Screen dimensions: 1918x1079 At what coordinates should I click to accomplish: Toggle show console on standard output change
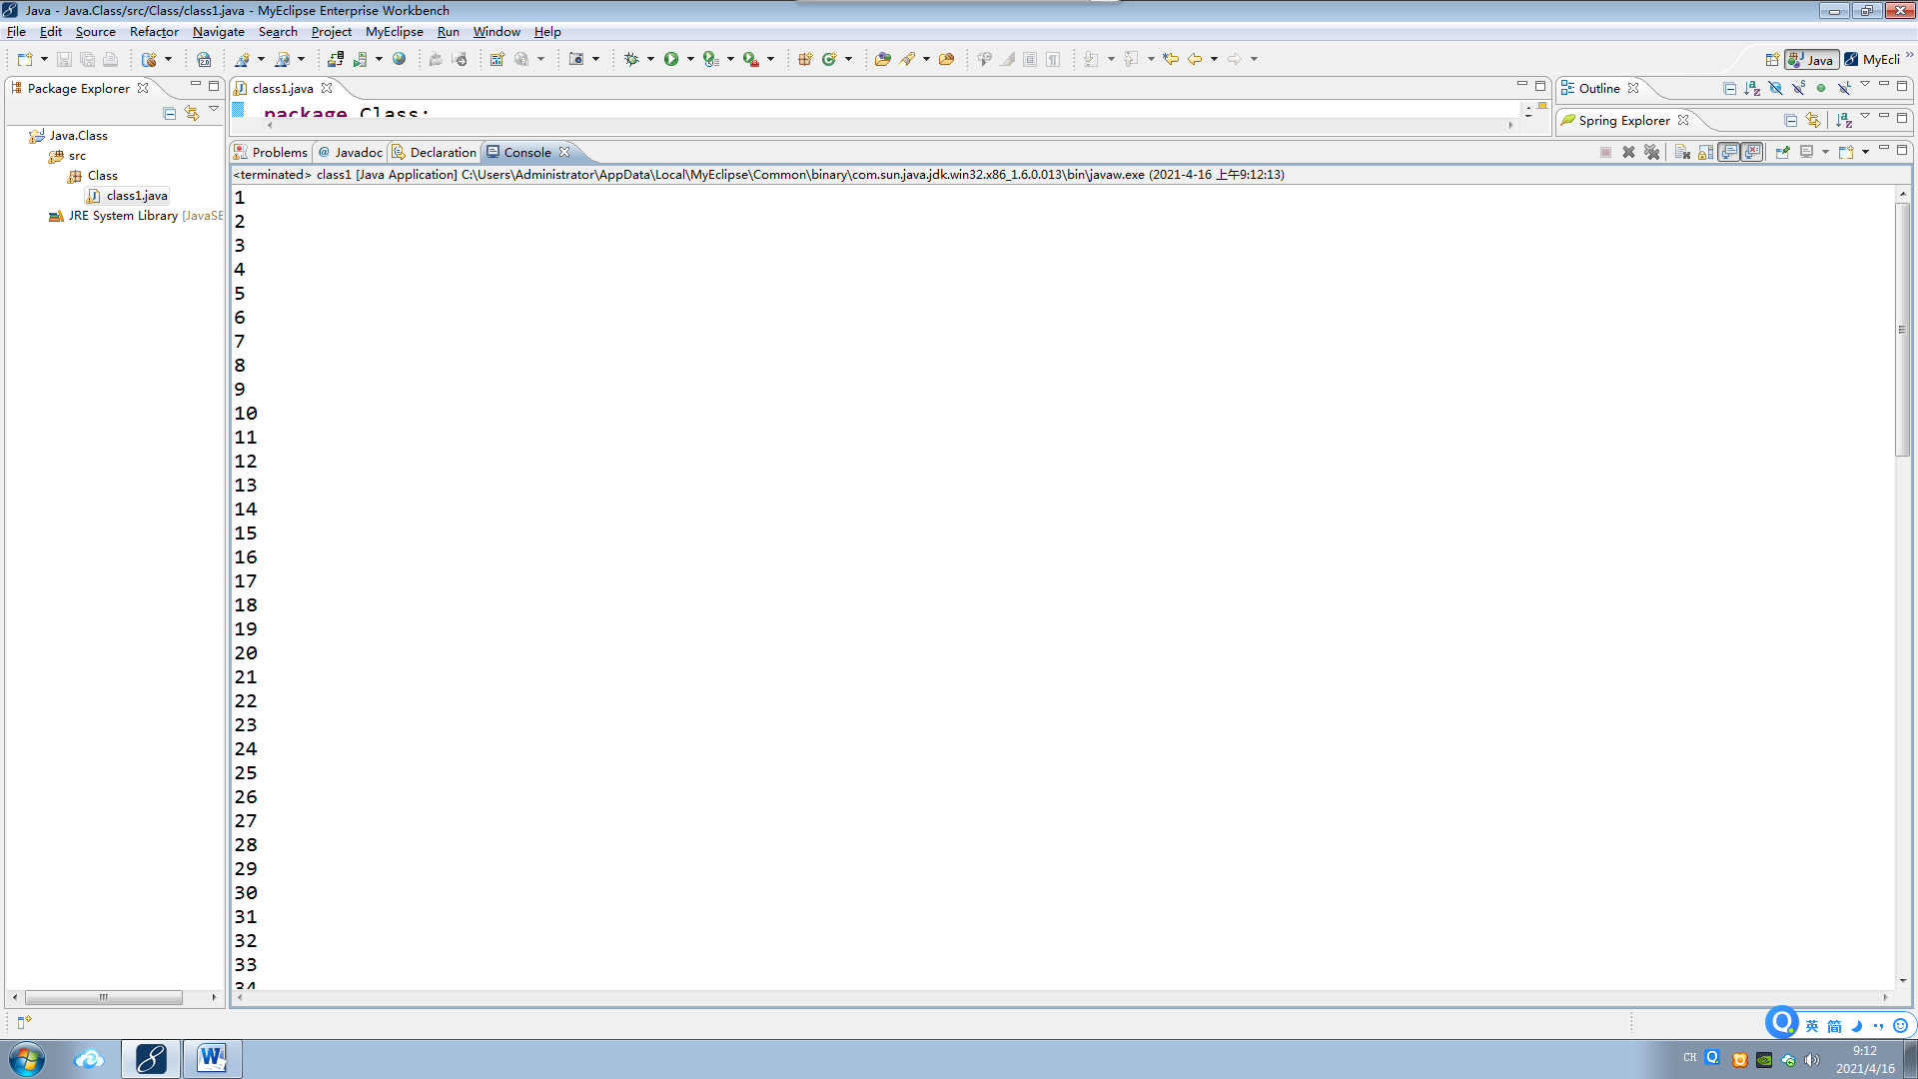pos(1729,152)
